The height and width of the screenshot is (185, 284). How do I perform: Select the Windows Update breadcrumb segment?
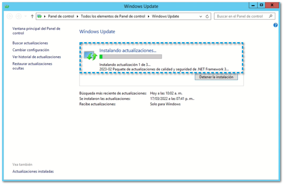tap(165, 16)
